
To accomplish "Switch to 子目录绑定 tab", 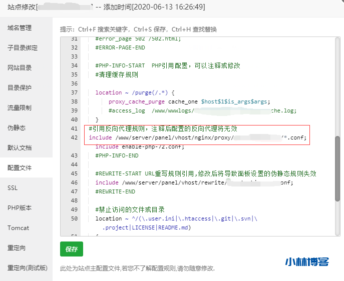I will (x=23, y=47).
